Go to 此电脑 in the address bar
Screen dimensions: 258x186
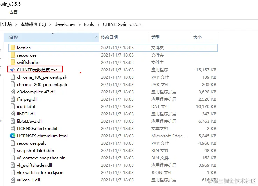[x=6, y=24]
